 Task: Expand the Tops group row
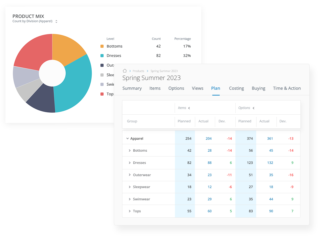(130, 211)
